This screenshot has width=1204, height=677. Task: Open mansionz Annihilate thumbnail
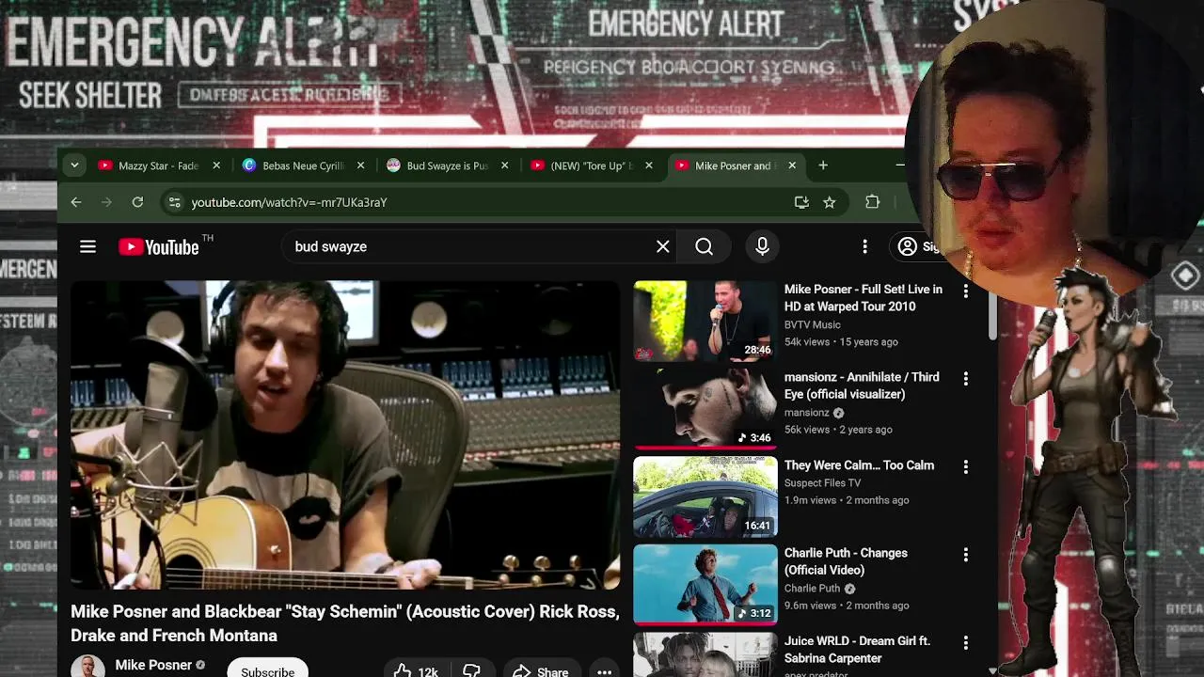[705, 409]
